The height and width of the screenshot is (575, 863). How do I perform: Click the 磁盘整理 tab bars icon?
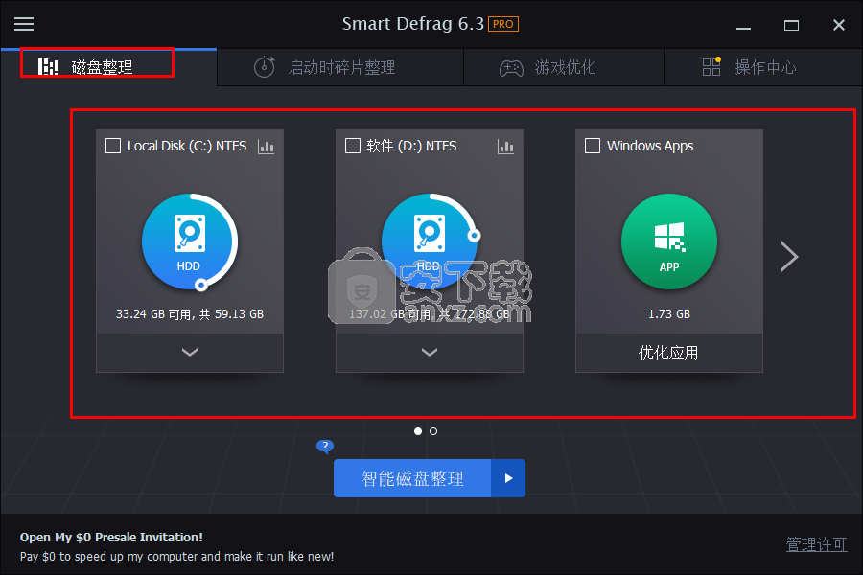click(x=48, y=66)
